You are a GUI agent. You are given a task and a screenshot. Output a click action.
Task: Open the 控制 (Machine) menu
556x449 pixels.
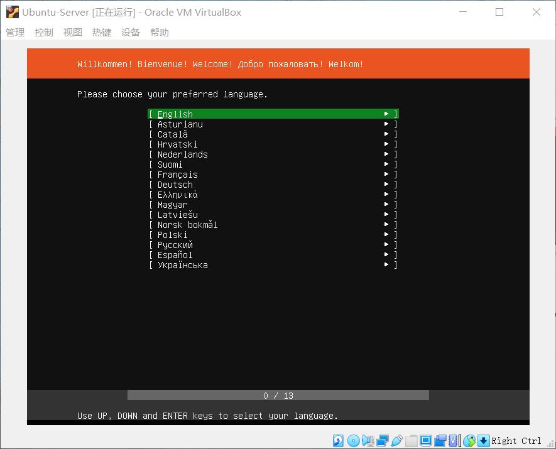click(43, 32)
